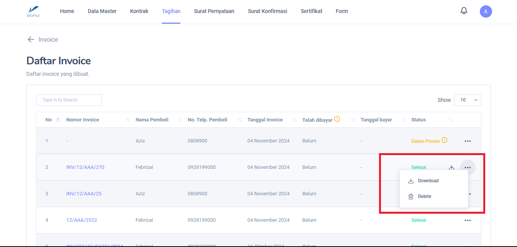The width and height of the screenshot is (517, 247).
Task: Open the notifications bell
Action: pos(464,11)
